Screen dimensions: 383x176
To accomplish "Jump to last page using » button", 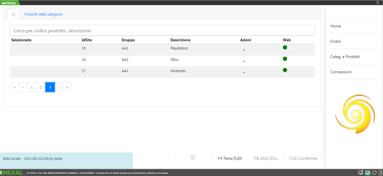I will point(67,87).
